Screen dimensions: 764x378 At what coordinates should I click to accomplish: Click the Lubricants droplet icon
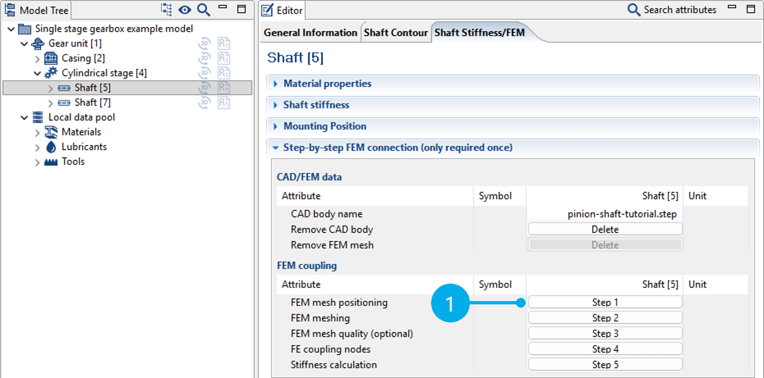(51, 147)
